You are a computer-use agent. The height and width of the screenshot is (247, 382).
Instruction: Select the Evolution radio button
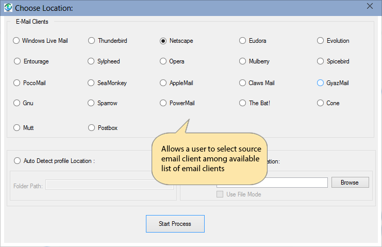pos(321,41)
